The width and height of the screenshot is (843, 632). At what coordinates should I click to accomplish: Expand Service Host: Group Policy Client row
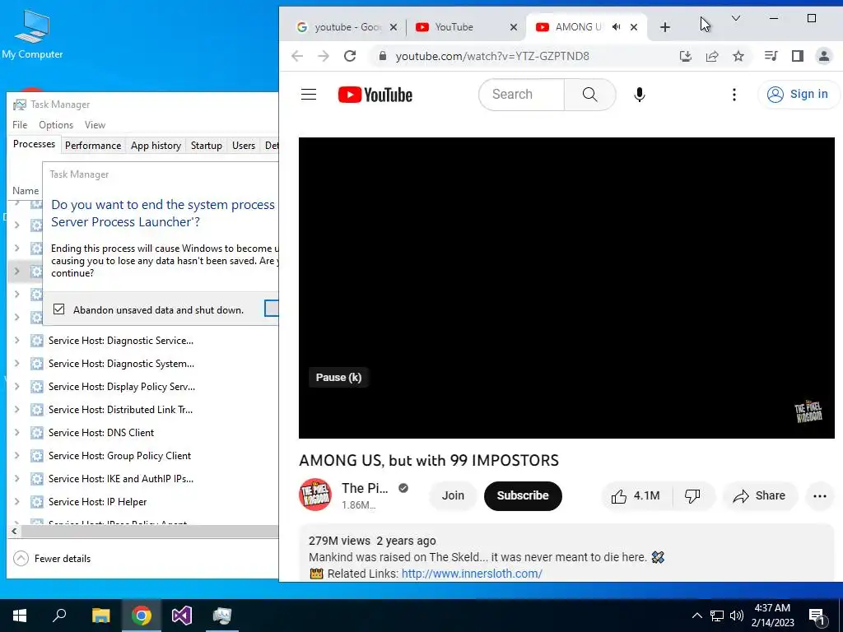click(x=16, y=456)
